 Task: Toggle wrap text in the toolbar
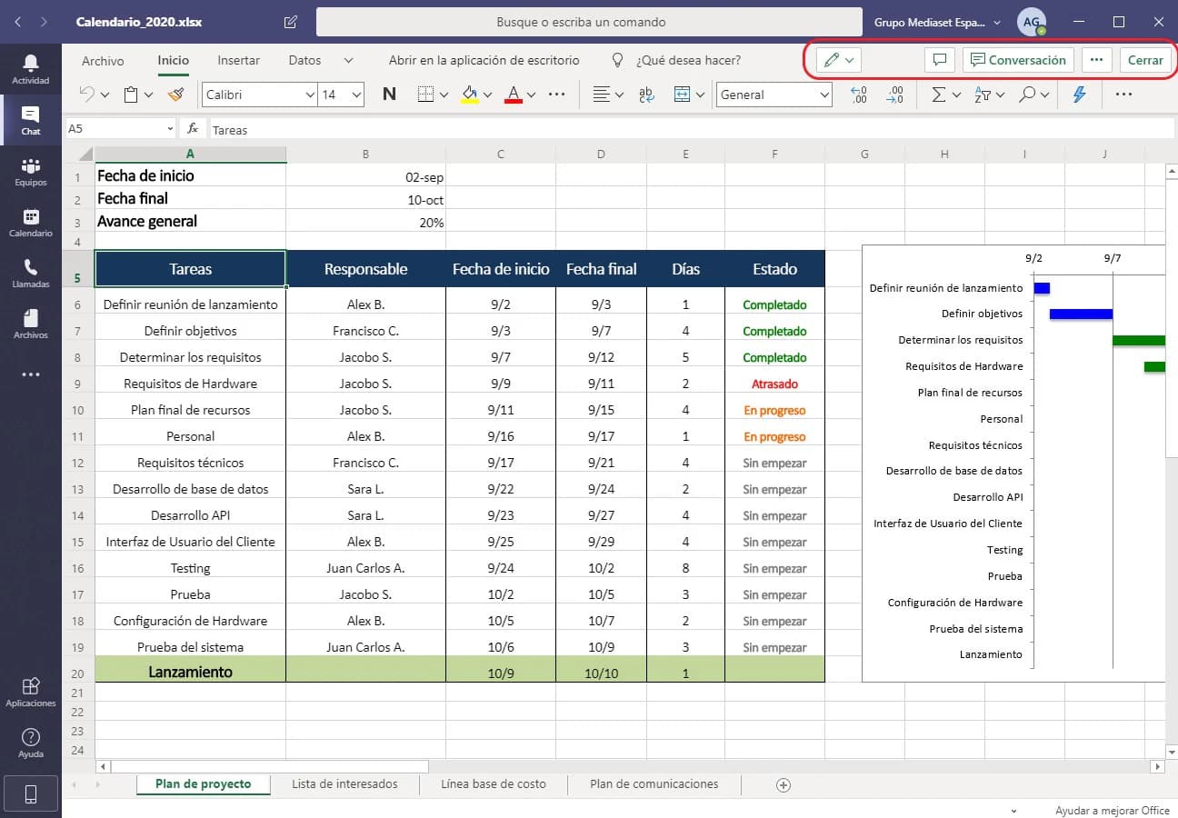pos(647,95)
